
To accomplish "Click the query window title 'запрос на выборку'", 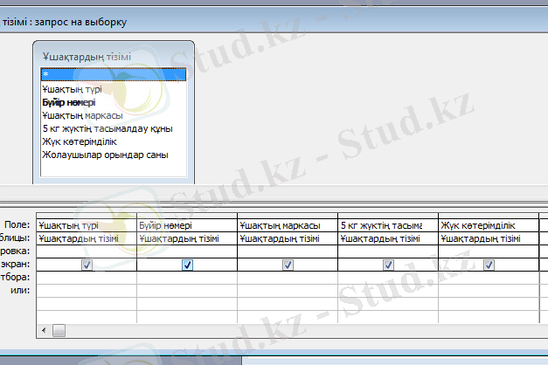I will point(80,22).
